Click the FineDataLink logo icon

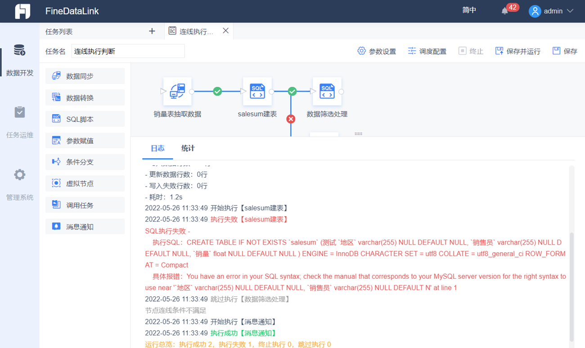pyautogui.click(x=22, y=11)
